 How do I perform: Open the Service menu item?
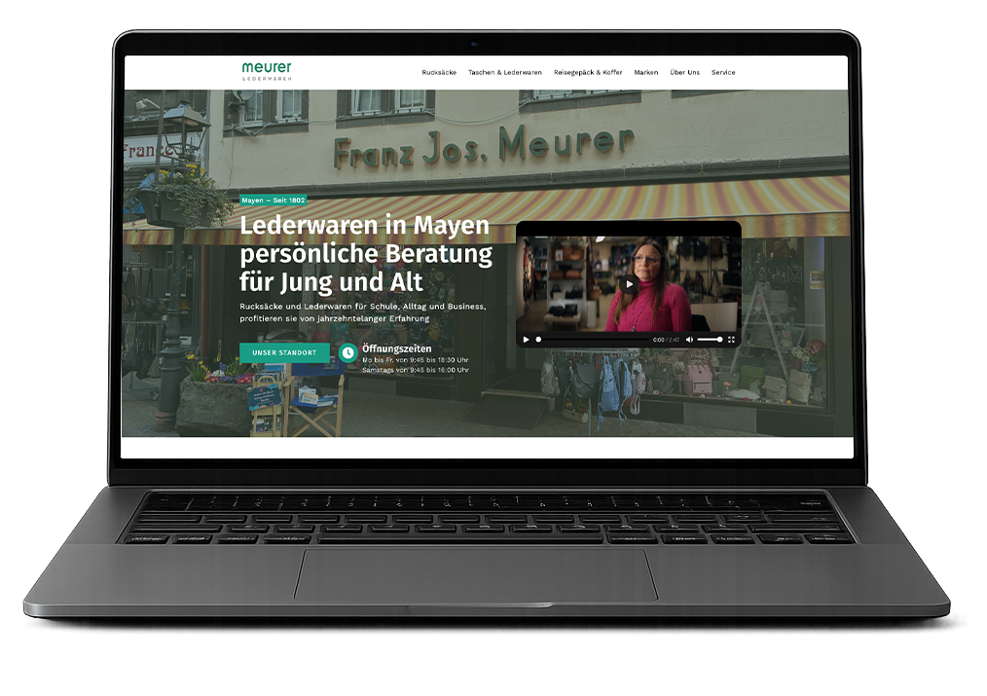coord(723,72)
